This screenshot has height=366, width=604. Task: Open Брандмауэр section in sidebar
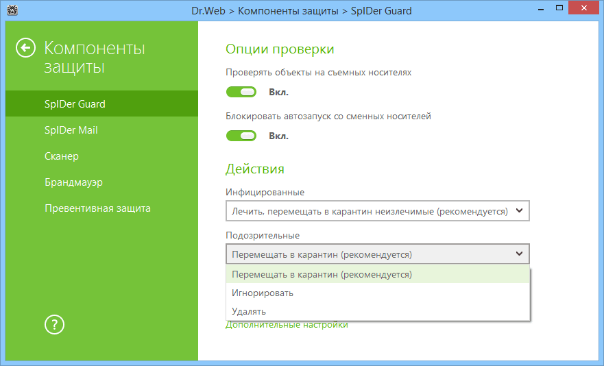tap(101, 182)
